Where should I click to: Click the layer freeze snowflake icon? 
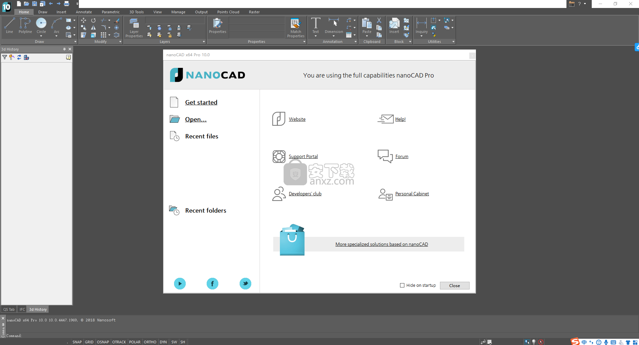(159, 28)
